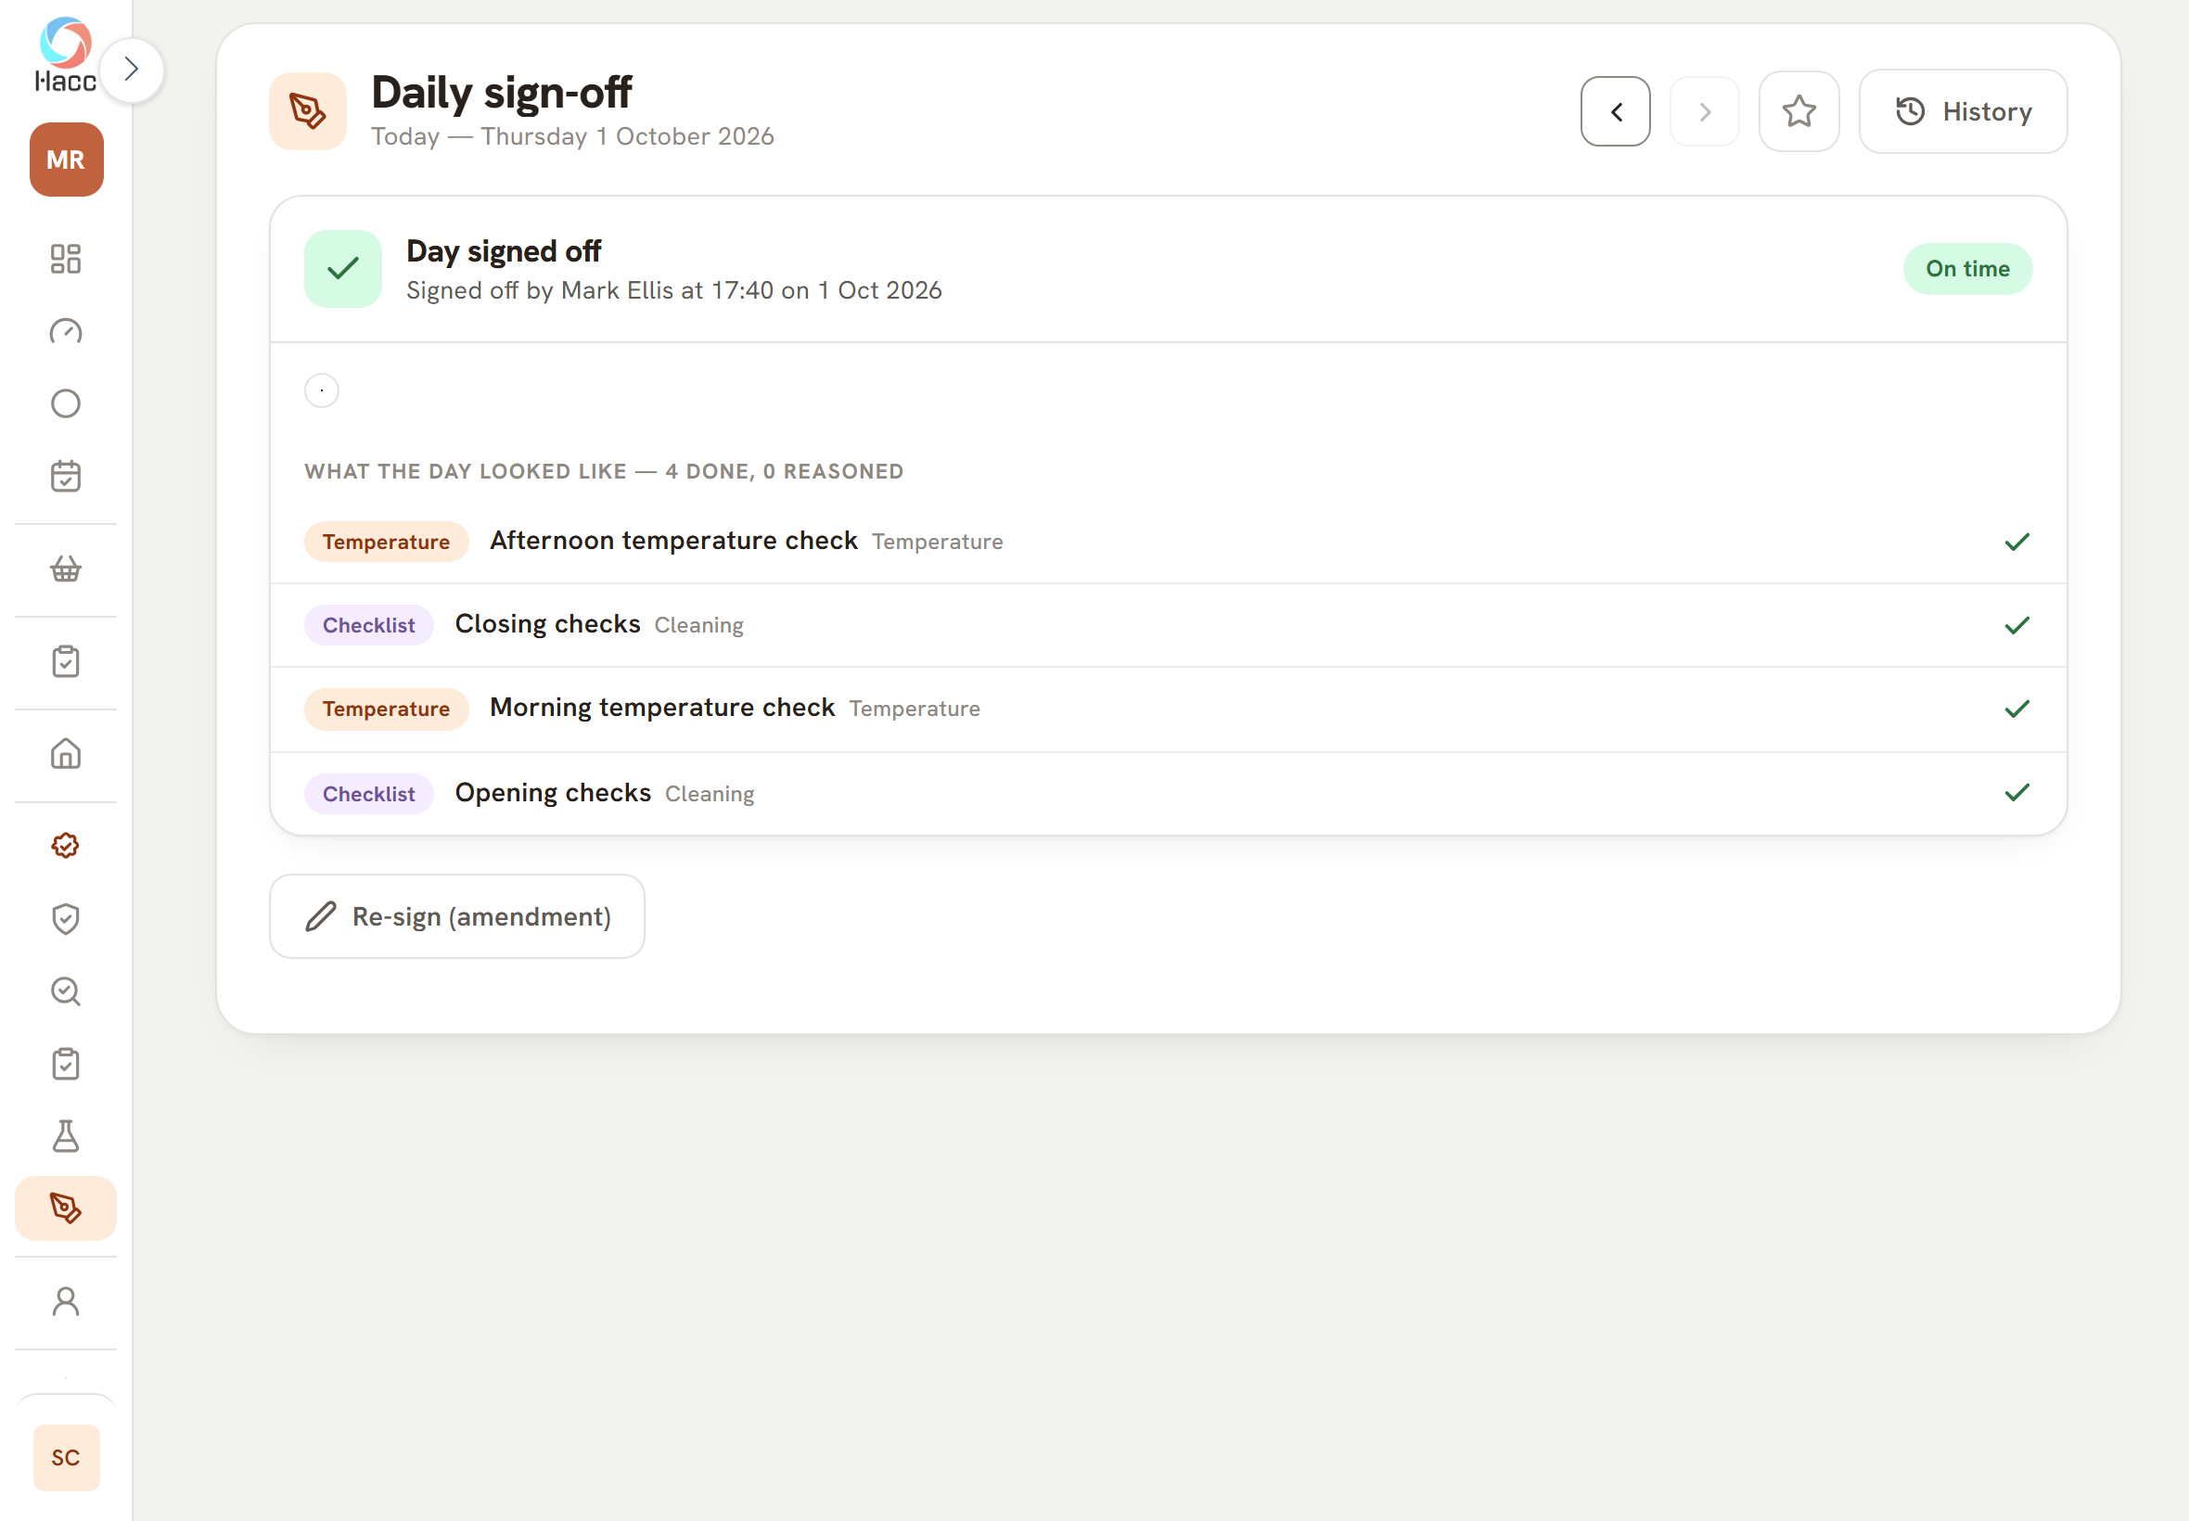Click Temperature tag on Morning temperature check
The width and height of the screenshot is (2189, 1521).
pos(386,709)
